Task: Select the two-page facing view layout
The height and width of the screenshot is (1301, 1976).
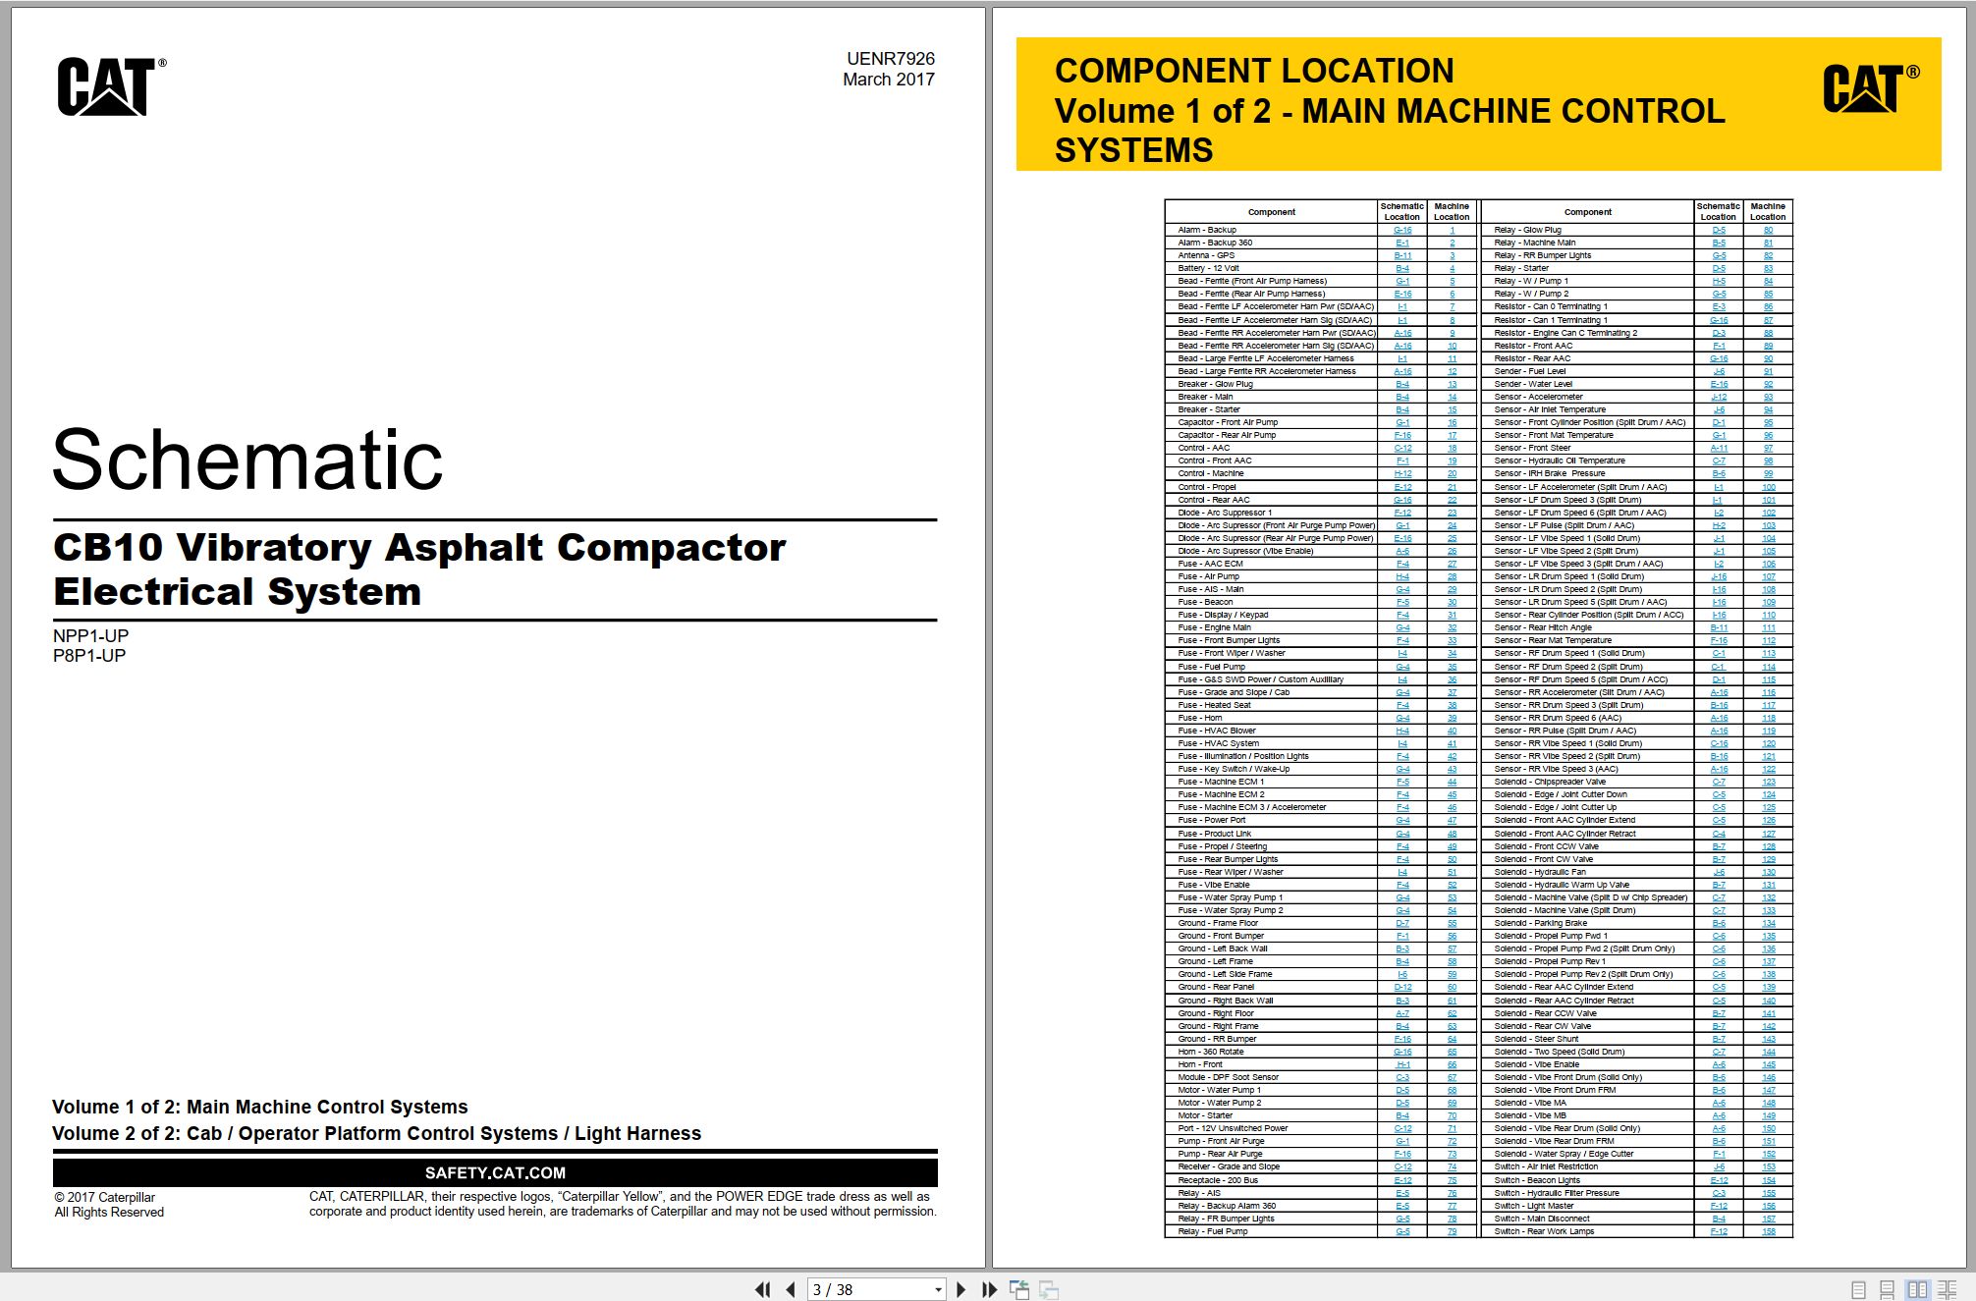Action: [x=1917, y=1289]
